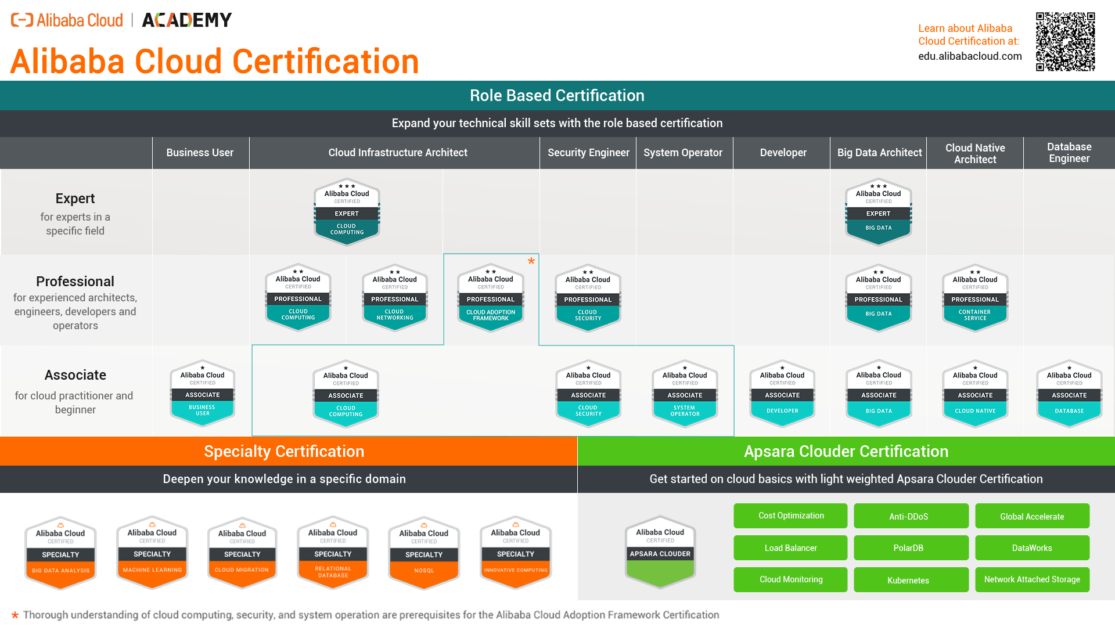Select the Associate Database badge

tap(1069, 394)
